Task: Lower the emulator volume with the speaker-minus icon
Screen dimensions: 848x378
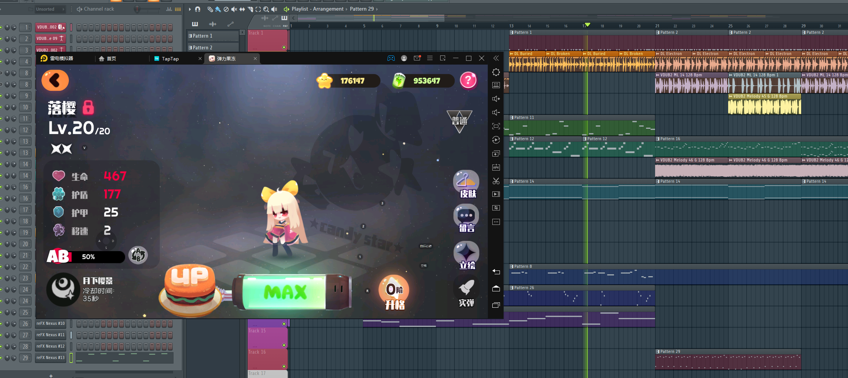Action: pyautogui.click(x=496, y=112)
